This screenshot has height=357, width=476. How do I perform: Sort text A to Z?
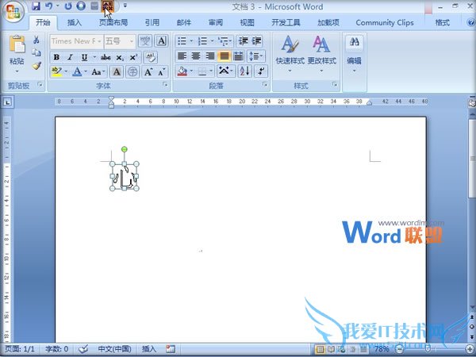point(244,71)
